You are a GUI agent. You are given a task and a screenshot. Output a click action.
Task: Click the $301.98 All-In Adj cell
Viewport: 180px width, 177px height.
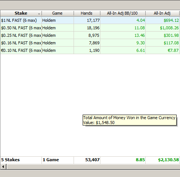click(x=162, y=35)
